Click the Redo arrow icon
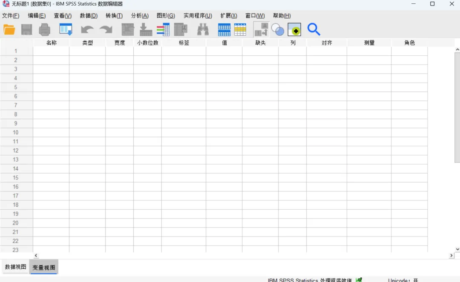Image resolution: width=460 pixels, height=282 pixels. point(106,30)
